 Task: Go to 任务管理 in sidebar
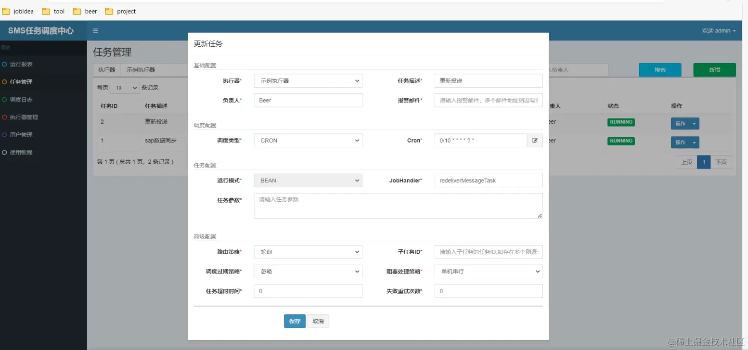tap(21, 82)
